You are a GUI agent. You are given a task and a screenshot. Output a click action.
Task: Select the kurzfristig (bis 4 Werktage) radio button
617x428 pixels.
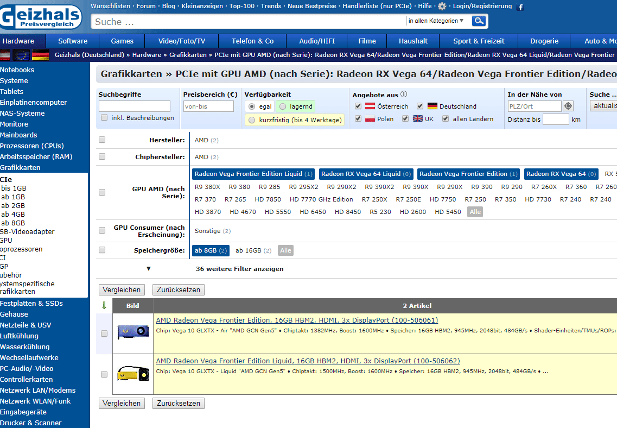click(252, 120)
